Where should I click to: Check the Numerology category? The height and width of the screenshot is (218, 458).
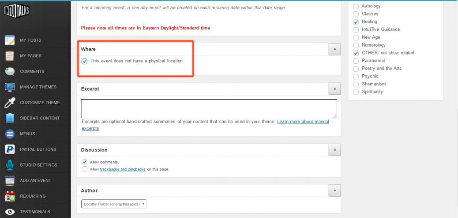tap(356, 45)
